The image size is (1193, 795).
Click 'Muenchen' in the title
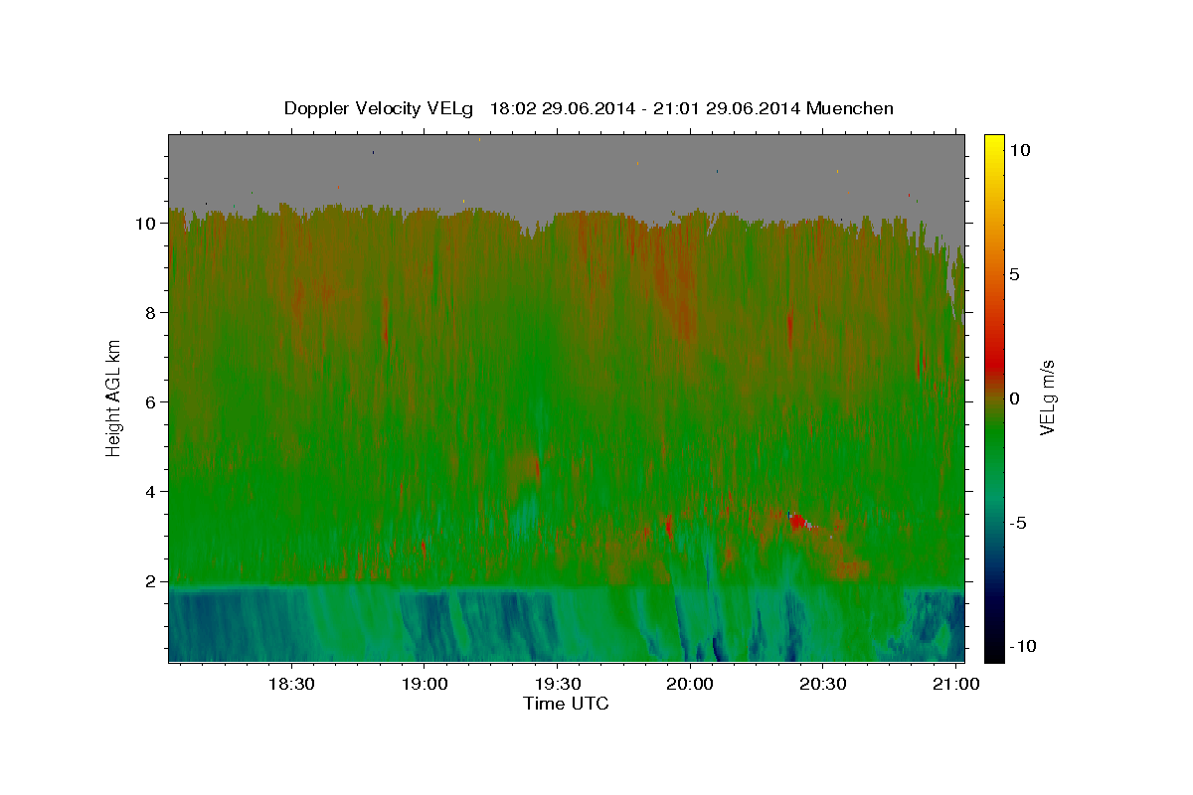[850, 108]
